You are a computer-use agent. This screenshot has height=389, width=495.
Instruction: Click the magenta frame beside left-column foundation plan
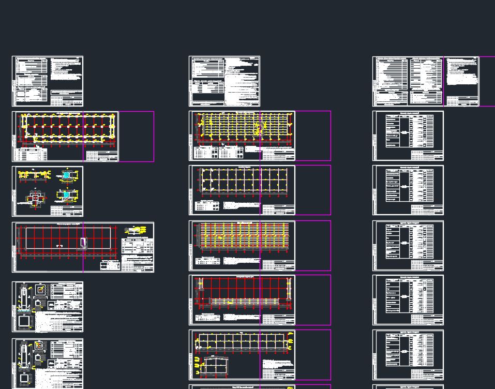point(137,137)
